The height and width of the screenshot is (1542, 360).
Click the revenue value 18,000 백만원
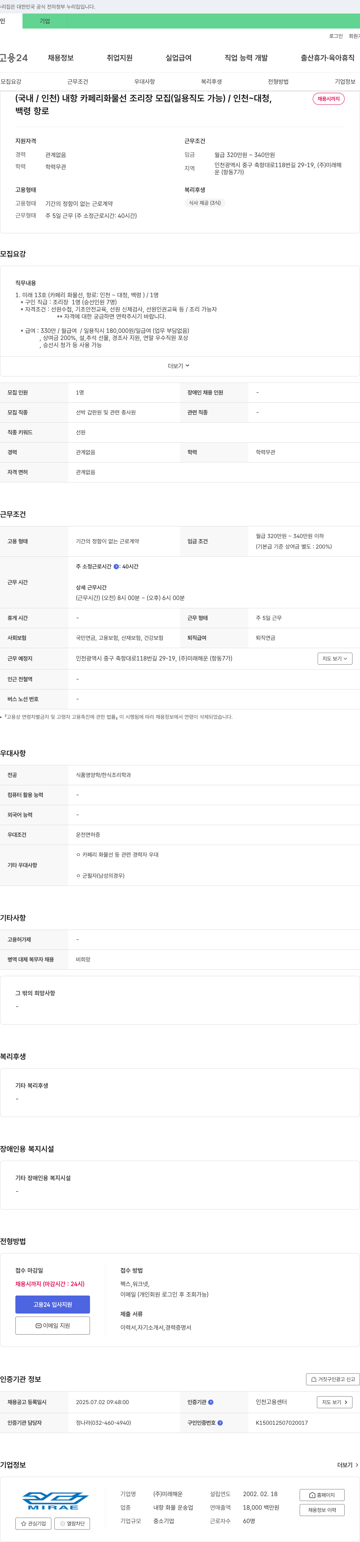pyautogui.click(x=261, y=1507)
